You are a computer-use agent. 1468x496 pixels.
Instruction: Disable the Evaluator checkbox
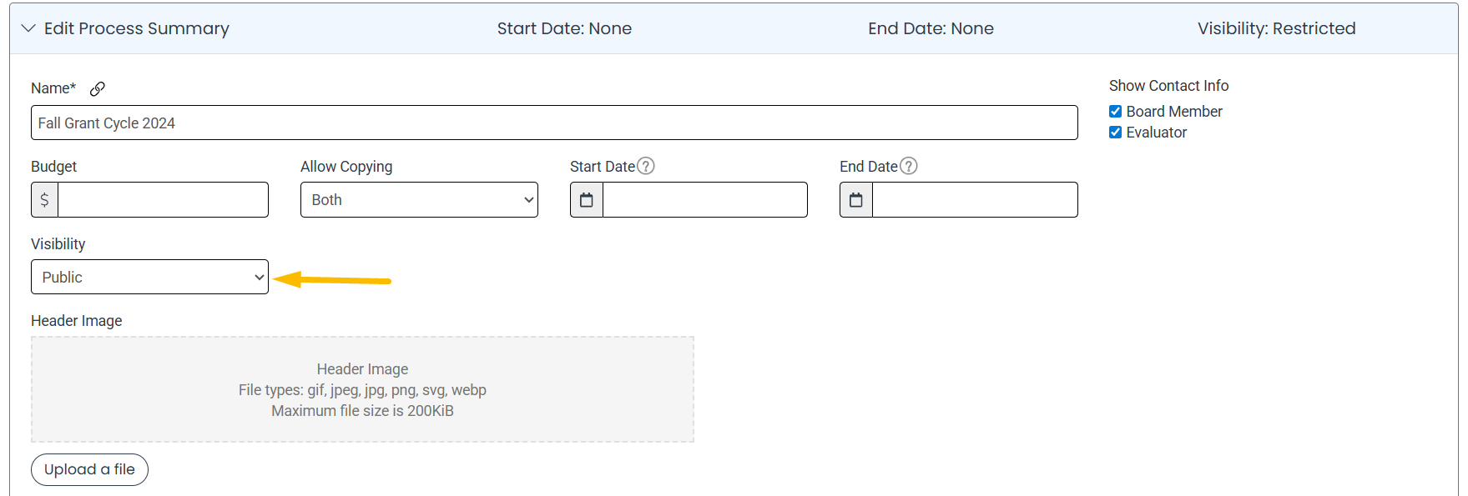pos(1116,132)
